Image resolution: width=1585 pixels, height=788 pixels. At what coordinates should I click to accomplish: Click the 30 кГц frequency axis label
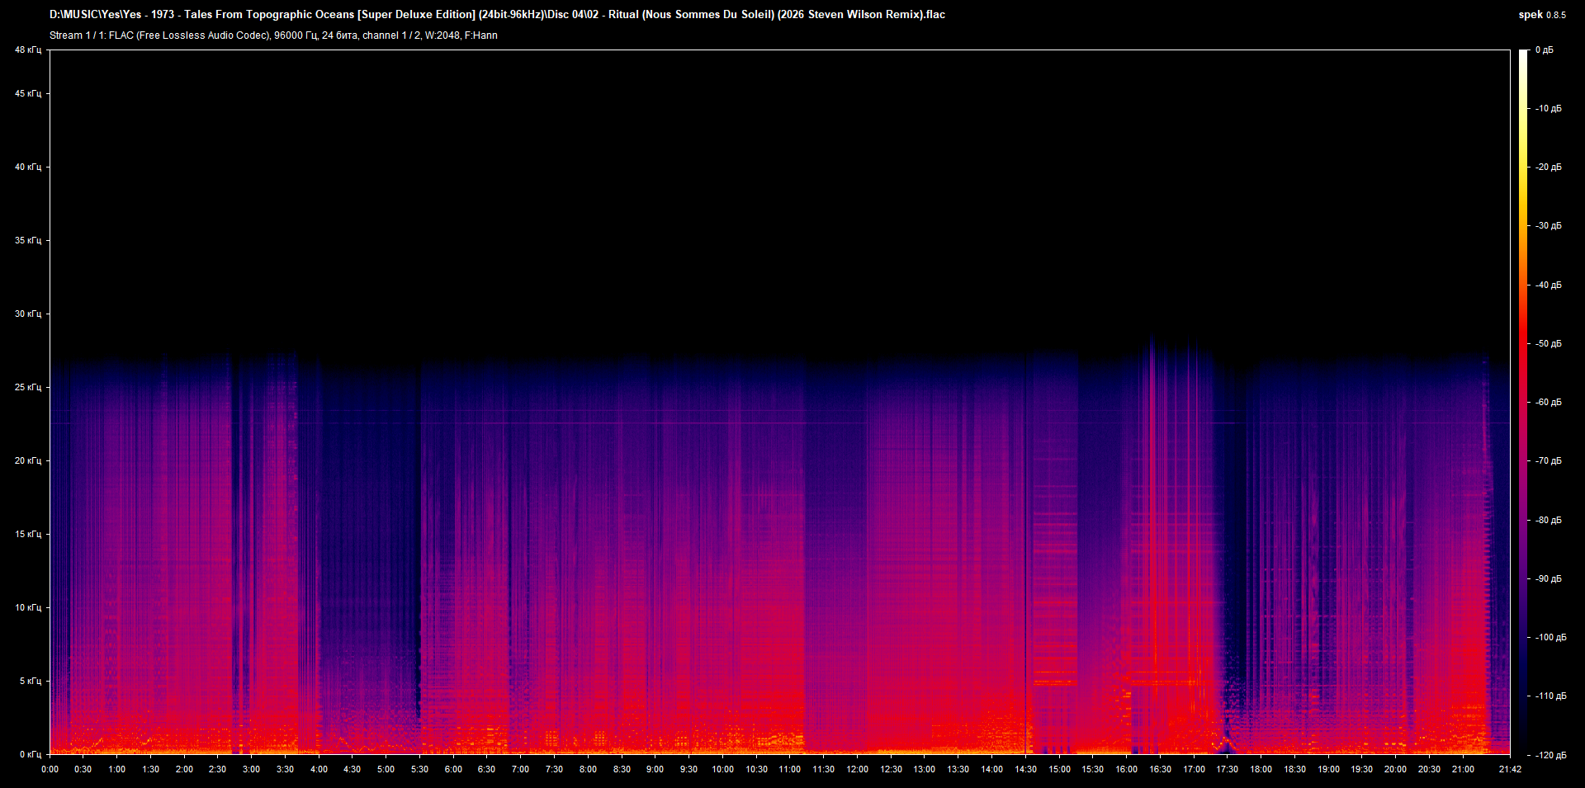28,314
